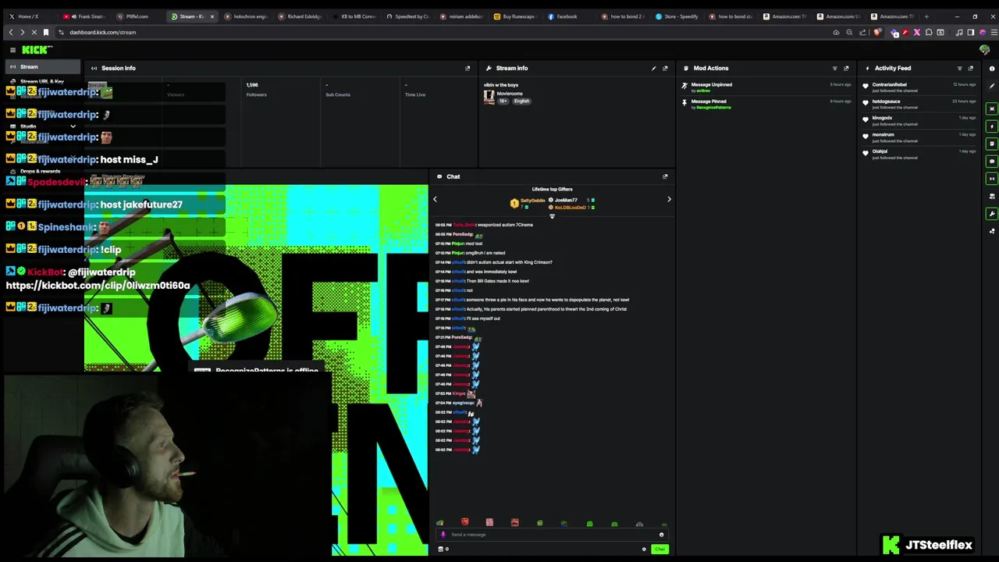Open the chat shop icon below input
The height and width of the screenshot is (562, 999).
441,550
